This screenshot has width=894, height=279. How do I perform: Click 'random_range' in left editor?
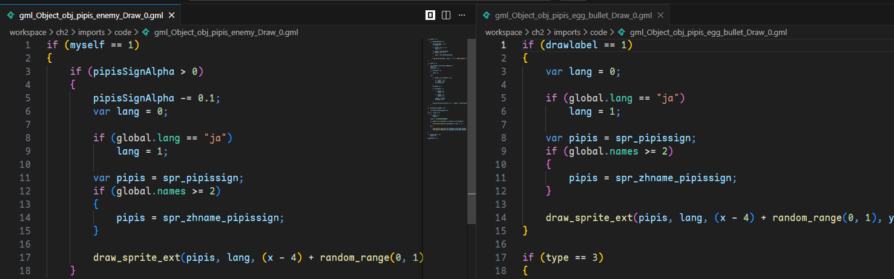[x=355, y=258]
